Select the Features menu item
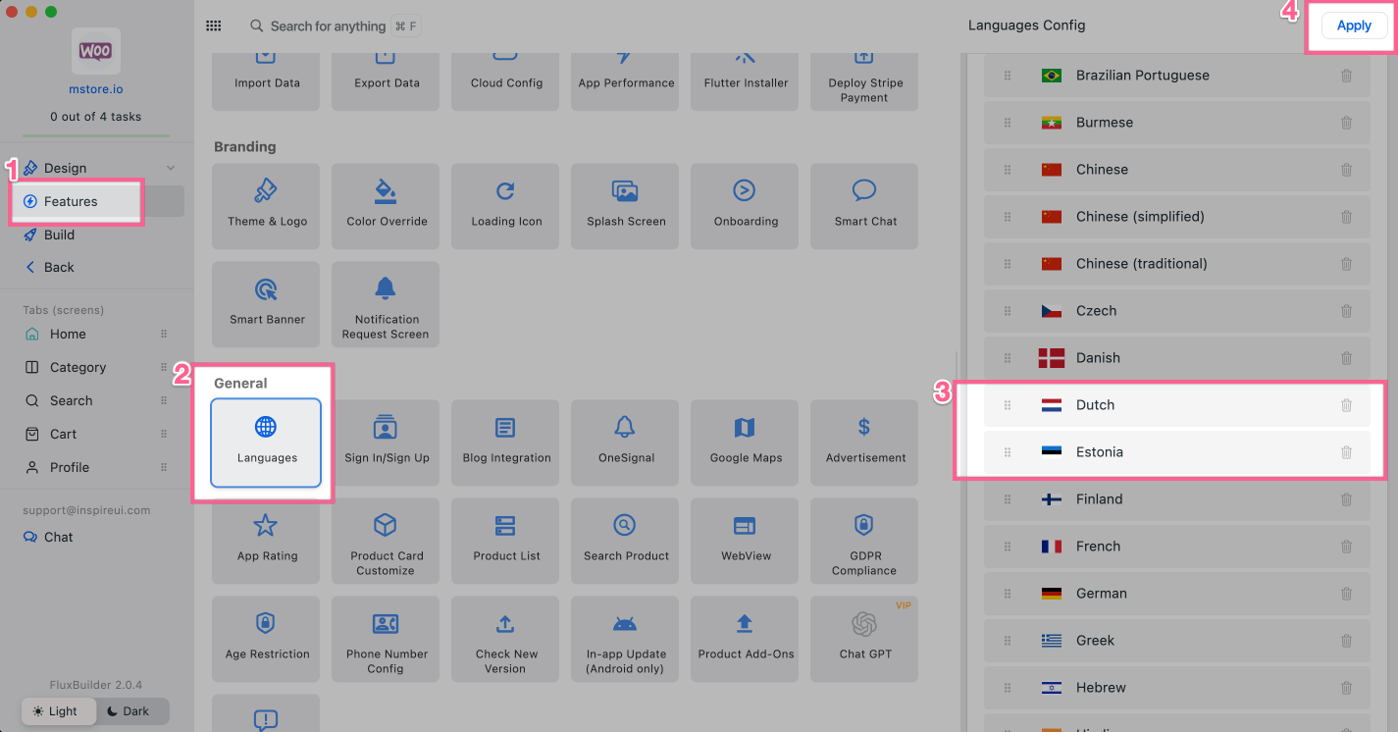This screenshot has width=1398, height=732. click(x=71, y=201)
